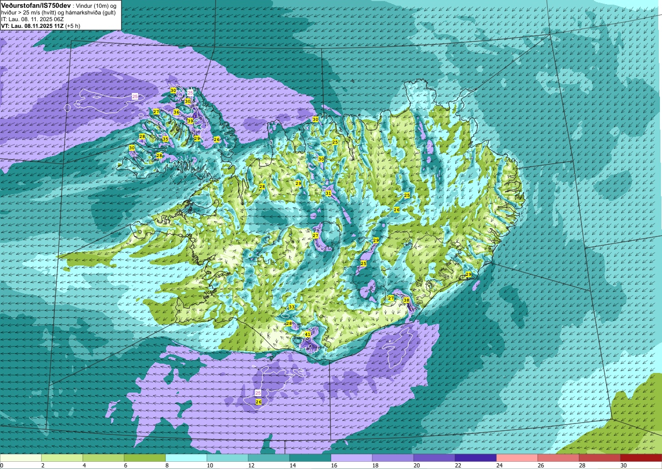
Task: Click the yellow 38 gust label on southeast coast
Action: click(406, 301)
